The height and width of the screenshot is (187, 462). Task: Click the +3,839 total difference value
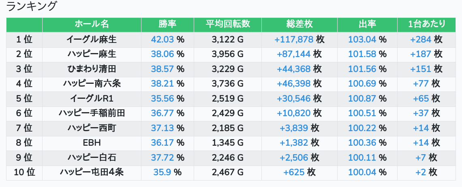click(x=294, y=128)
